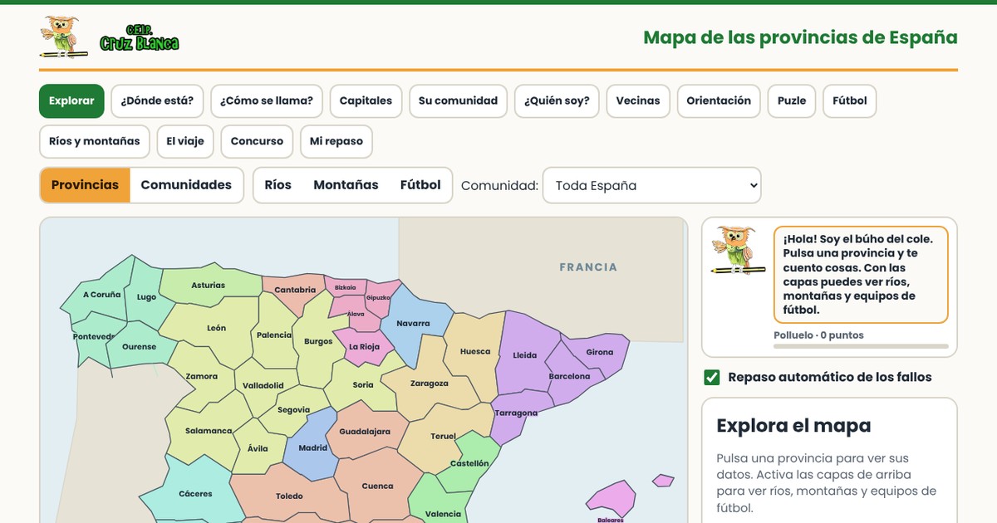Select the Tarragona province
Viewport: 997px width, 523px height.
[x=516, y=413]
